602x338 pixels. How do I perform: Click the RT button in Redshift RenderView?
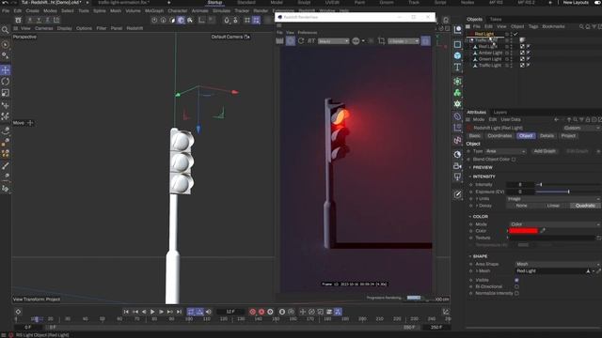(311, 41)
